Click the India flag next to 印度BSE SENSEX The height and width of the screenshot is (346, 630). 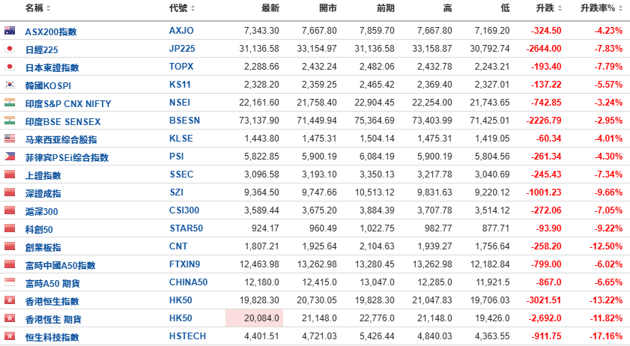10,120
